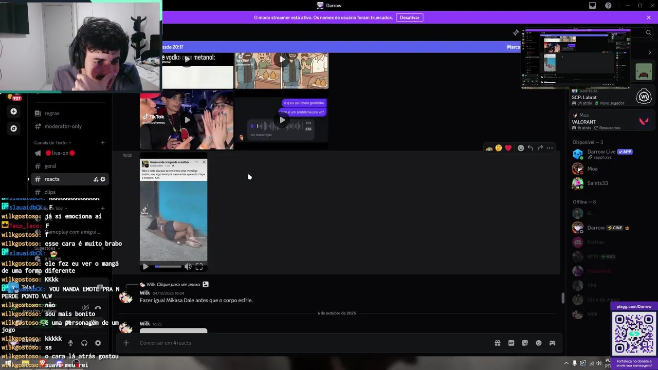Open the attachment plus button in chat

tap(126, 343)
